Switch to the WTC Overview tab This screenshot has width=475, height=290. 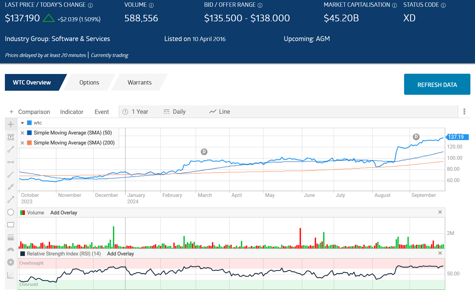click(x=32, y=82)
